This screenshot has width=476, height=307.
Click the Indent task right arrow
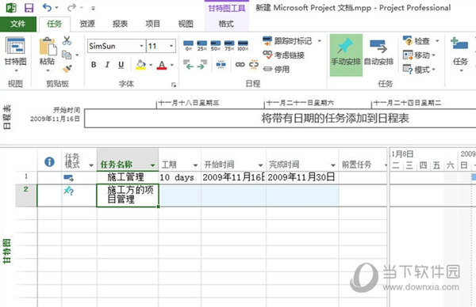point(202,64)
